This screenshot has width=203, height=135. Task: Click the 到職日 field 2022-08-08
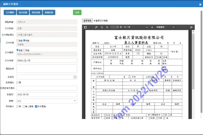coord(47,94)
